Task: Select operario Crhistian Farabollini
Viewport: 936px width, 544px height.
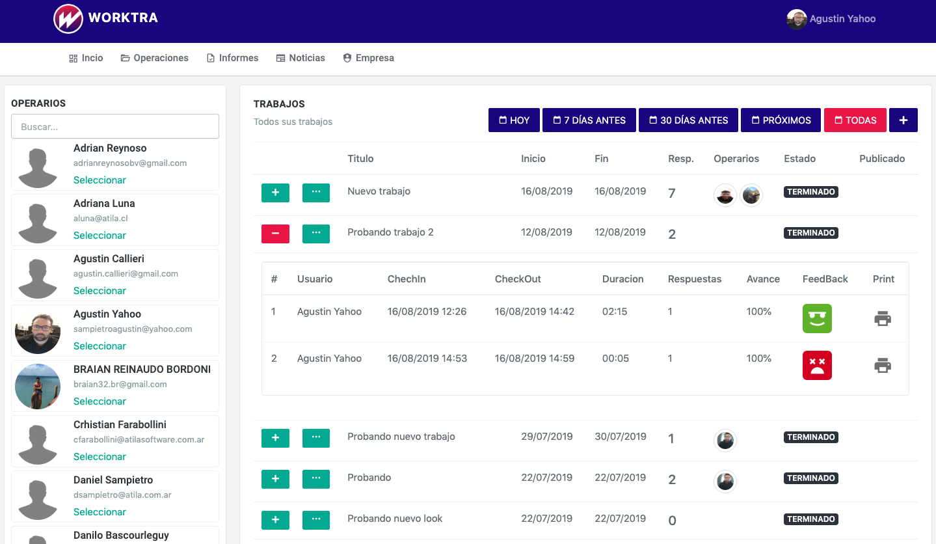Action: (100, 457)
